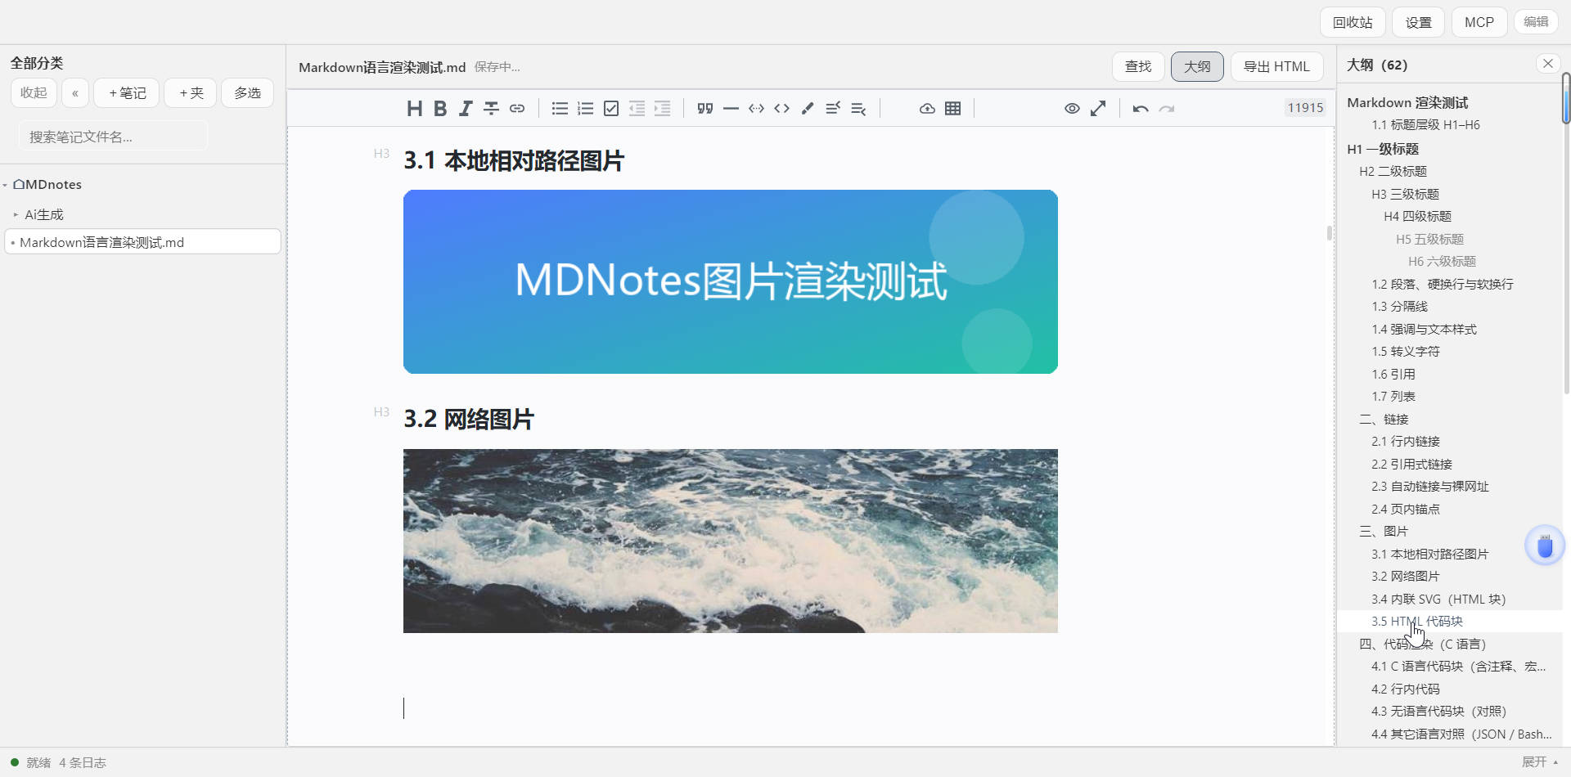This screenshot has width=1571, height=777.
Task: Collapse the MDnotes root folder
Action: point(5,186)
